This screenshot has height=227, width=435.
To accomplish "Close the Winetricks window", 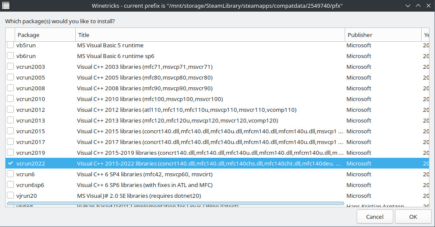I will (429, 6).
